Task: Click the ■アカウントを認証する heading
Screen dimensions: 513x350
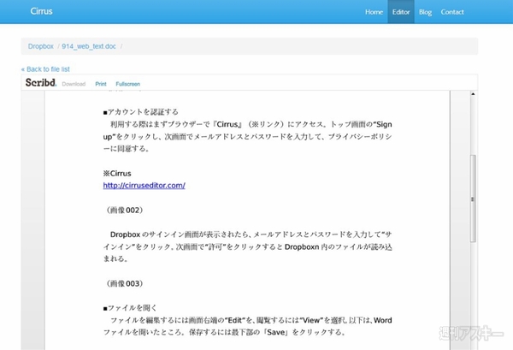Action: tap(141, 112)
